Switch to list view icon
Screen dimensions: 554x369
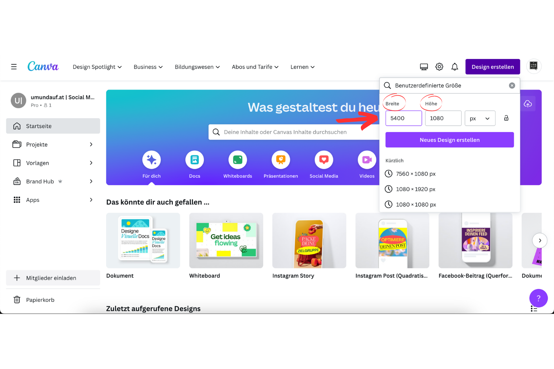point(534,308)
